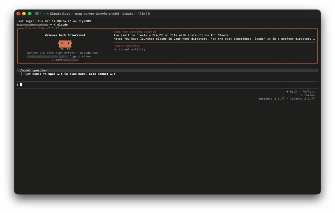
Task: Click the red close window button
Action: (18, 14)
